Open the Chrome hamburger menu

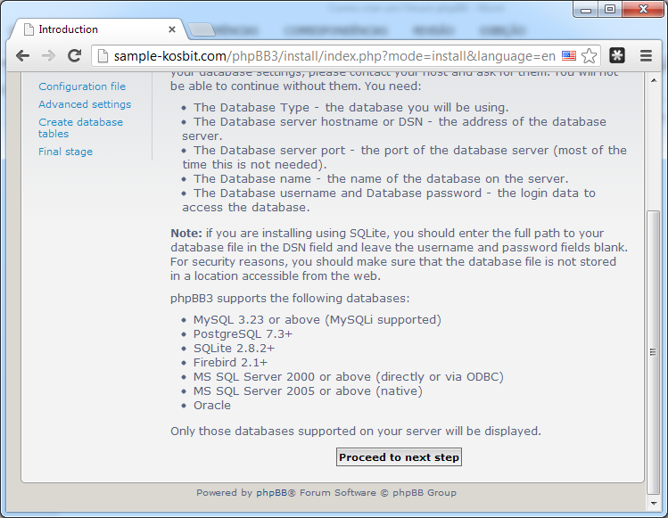coord(646,56)
